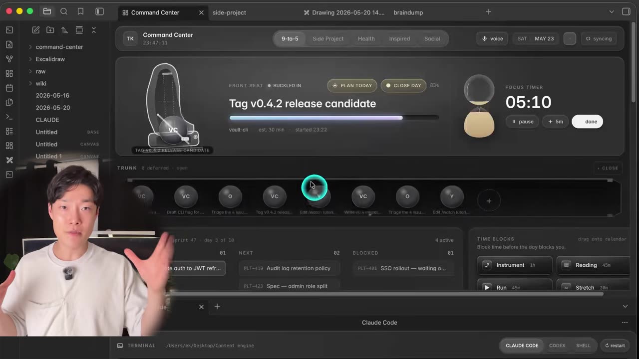Select the Social mode tab

click(432, 38)
